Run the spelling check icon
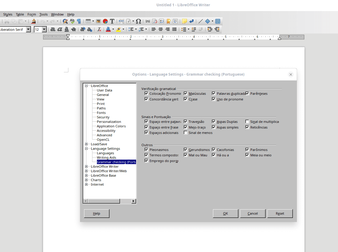This screenshot has width=338, height=252. pyautogui.click(x=72, y=21)
